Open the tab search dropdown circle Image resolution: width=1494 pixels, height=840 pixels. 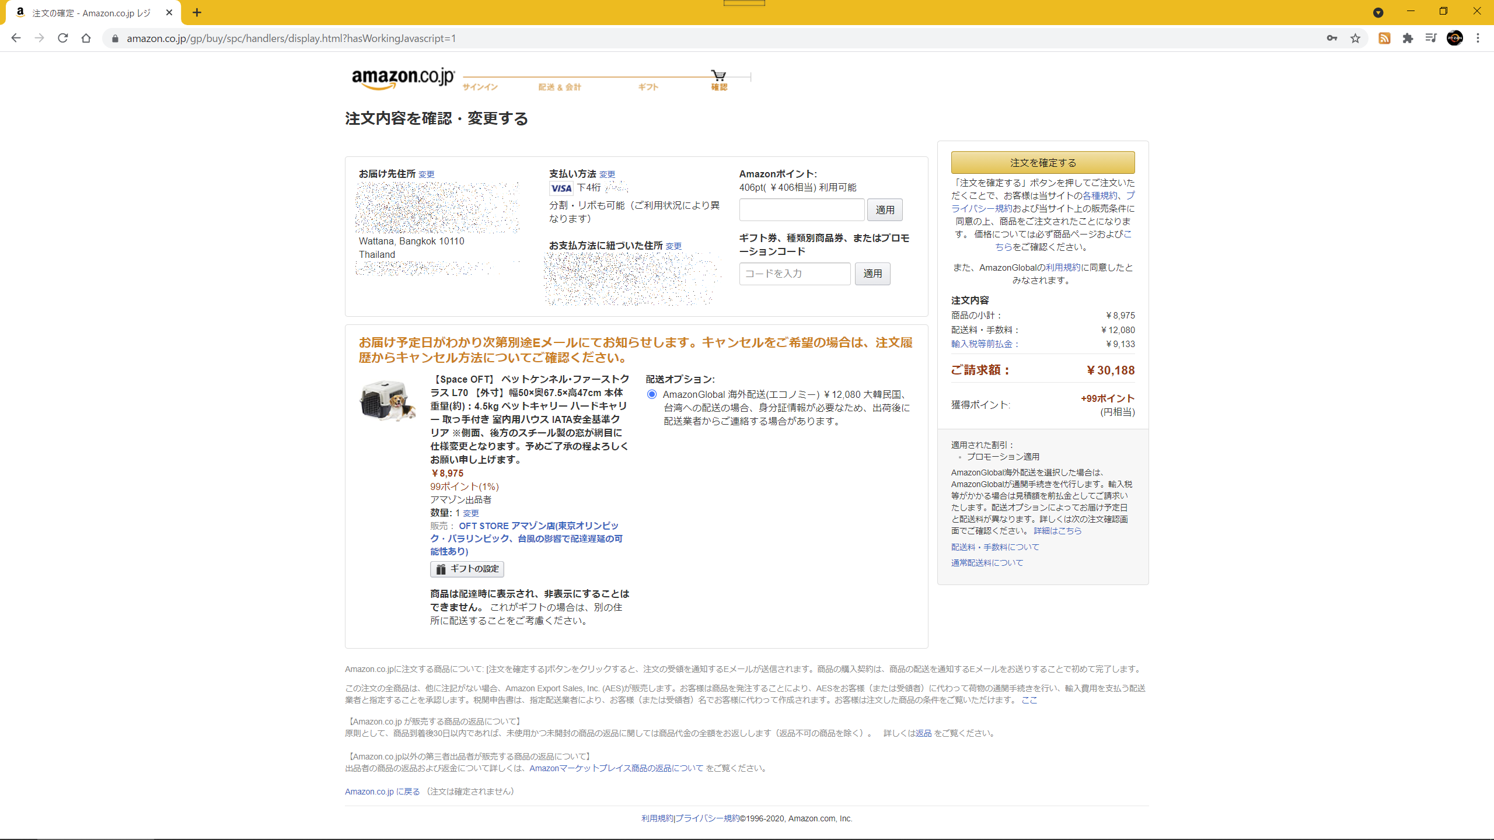pyautogui.click(x=1378, y=12)
